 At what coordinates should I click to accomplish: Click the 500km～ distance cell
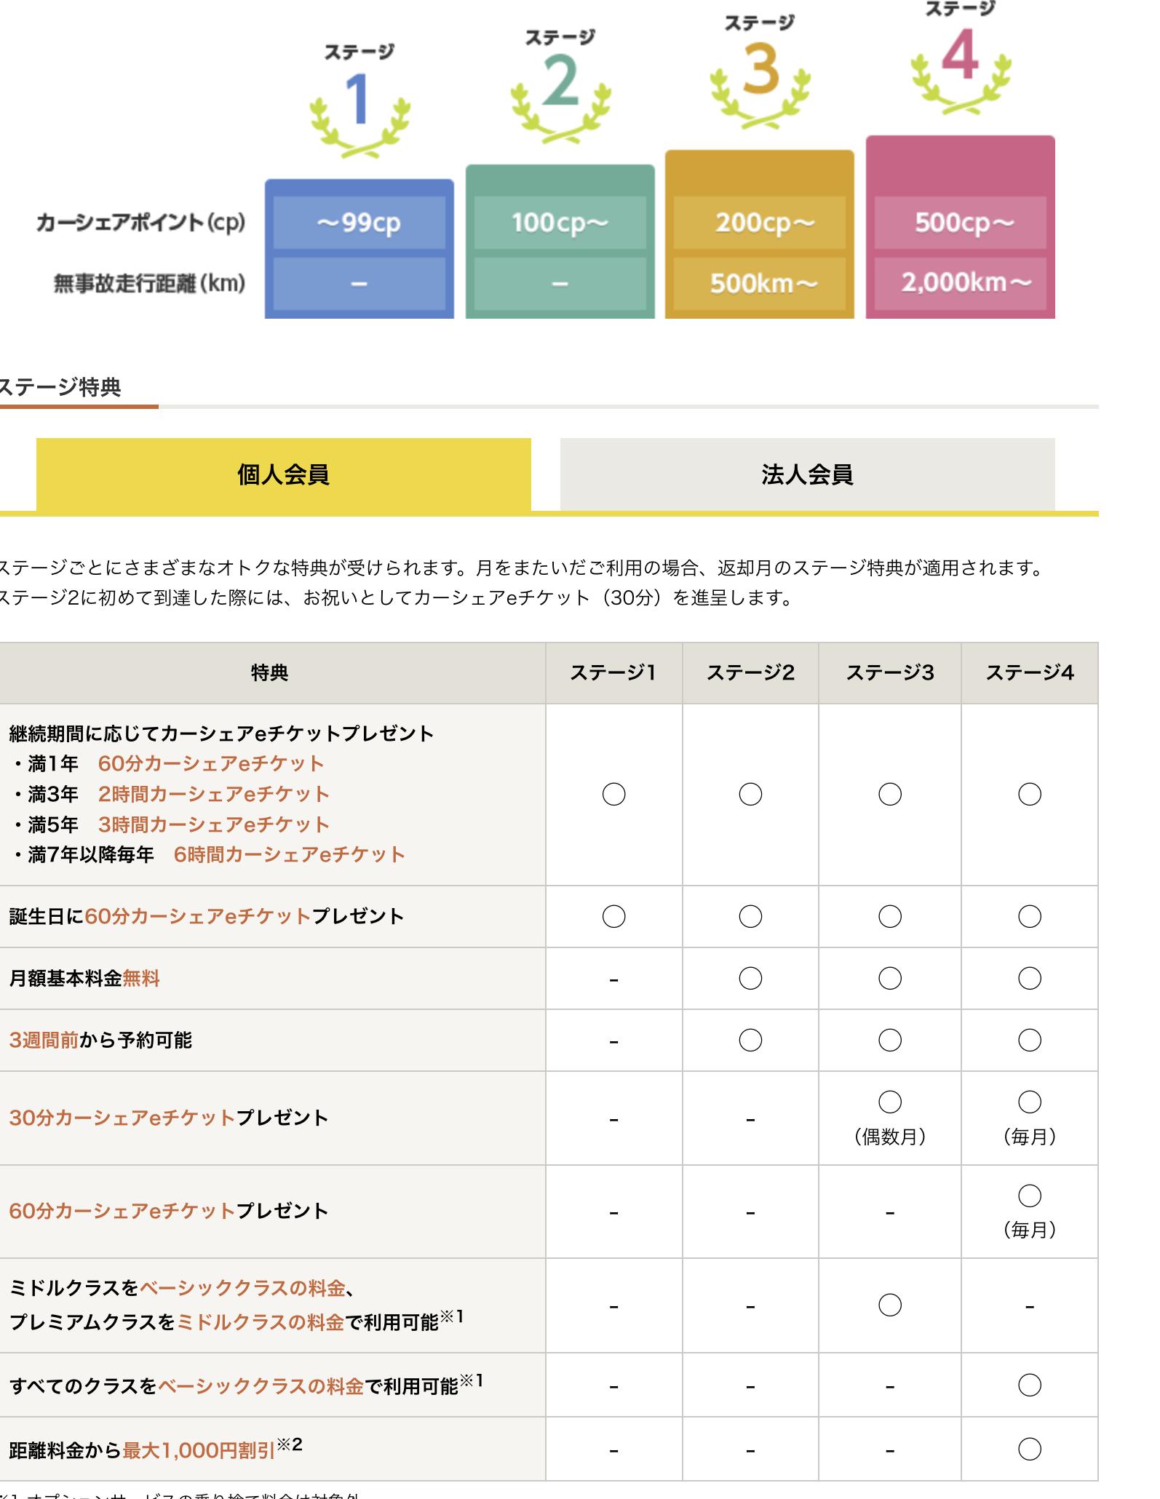click(x=760, y=283)
